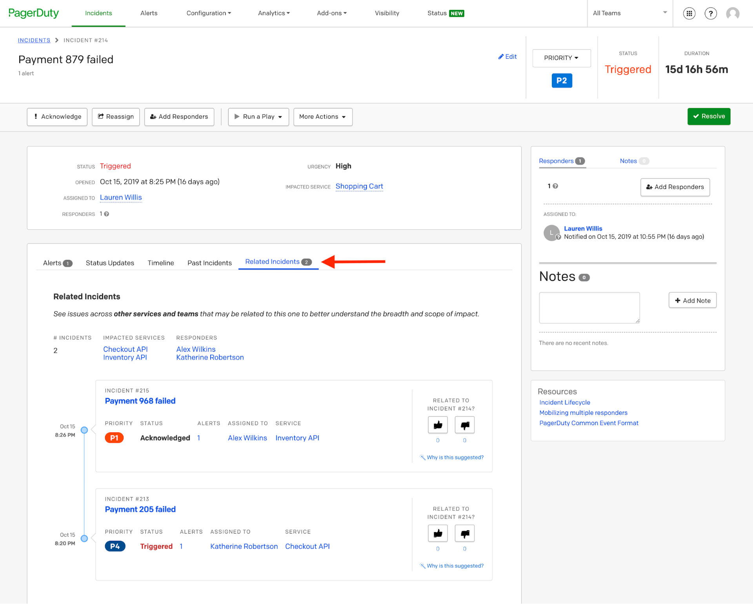753x604 pixels.
Task: Click thumbs up for incident #213
Action: (x=438, y=533)
